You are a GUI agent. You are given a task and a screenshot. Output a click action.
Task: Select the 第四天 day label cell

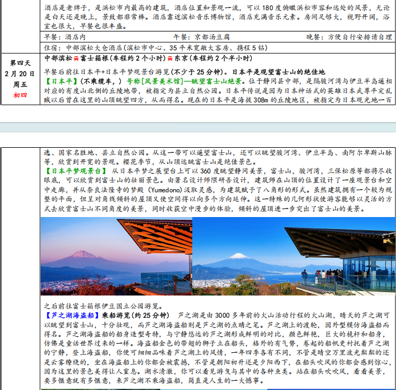(x=20, y=62)
